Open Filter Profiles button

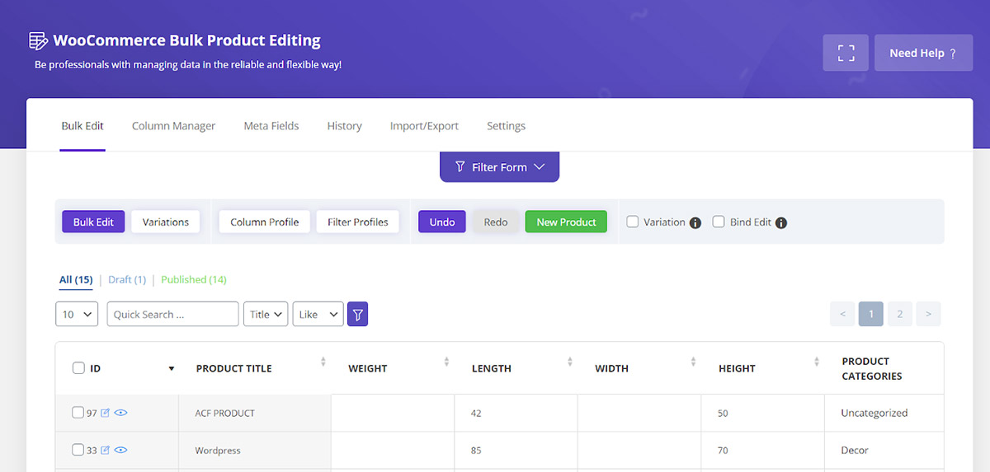click(x=358, y=222)
